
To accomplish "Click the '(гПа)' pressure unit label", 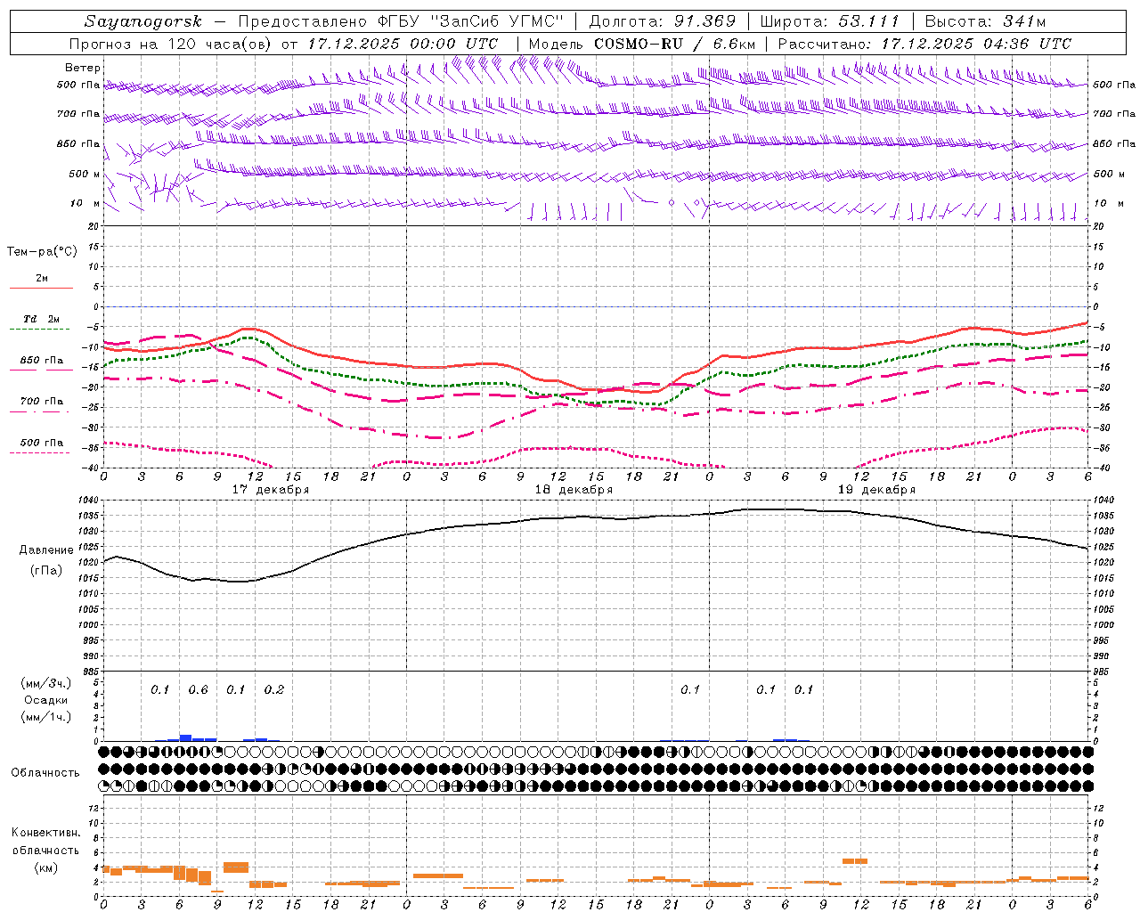I will pyautogui.click(x=45, y=571).
